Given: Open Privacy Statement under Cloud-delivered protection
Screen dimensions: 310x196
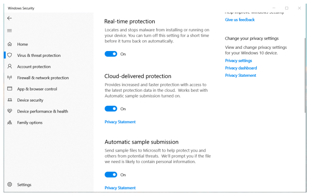Looking at the screenshot, I should coord(120,122).
